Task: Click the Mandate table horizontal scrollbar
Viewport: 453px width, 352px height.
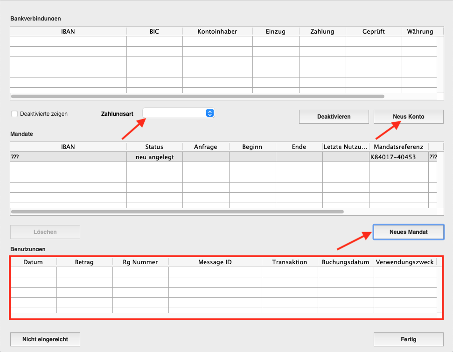Action: (177, 211)
